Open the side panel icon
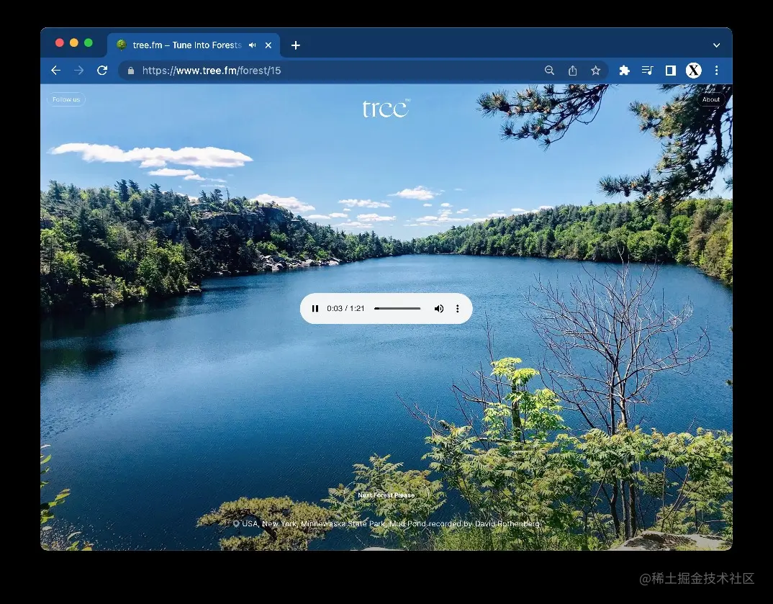The image size is (773, 604). (670, 70)
